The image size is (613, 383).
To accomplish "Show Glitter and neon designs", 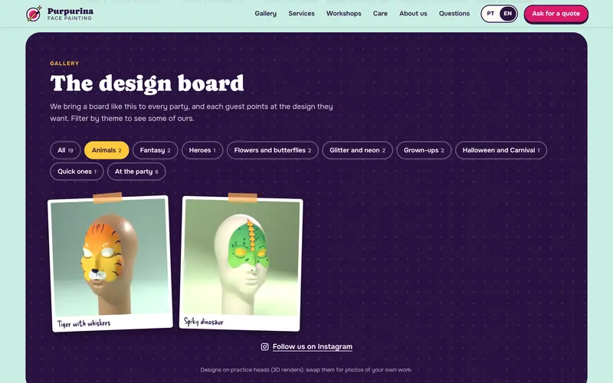I will [x=357, y=150].
